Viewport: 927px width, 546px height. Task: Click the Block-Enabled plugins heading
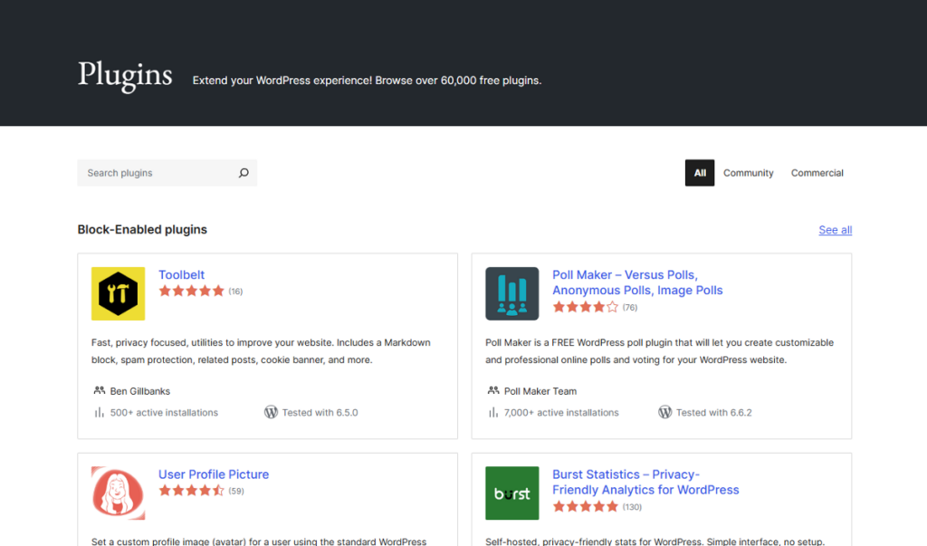(142, 229)
